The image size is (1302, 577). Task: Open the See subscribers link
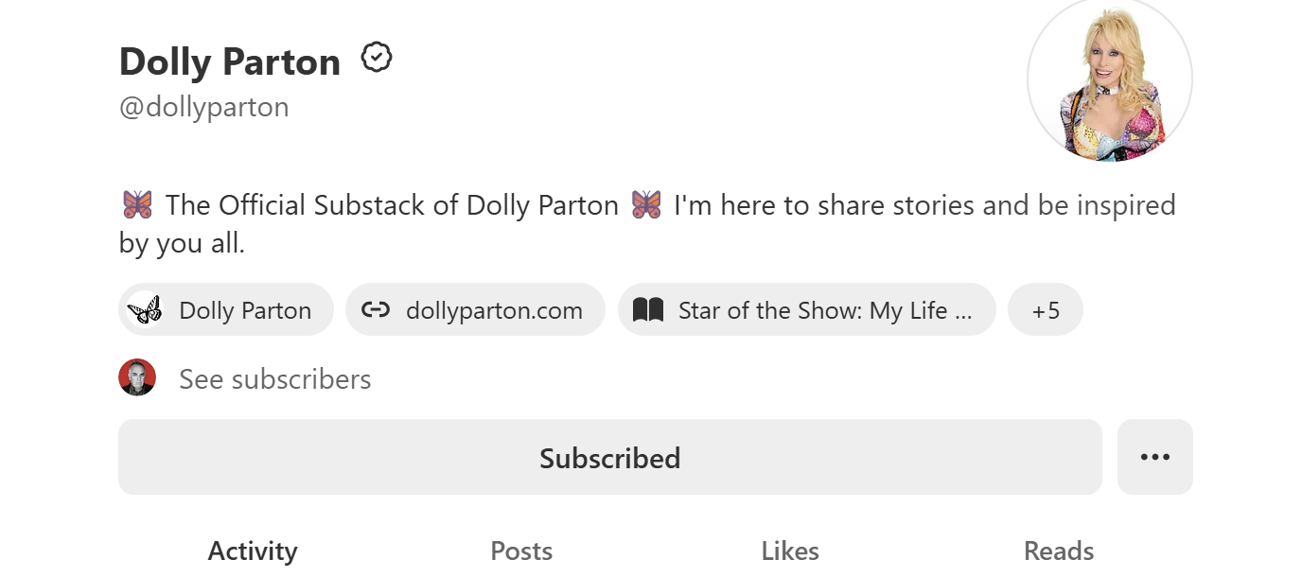[274, 379]
